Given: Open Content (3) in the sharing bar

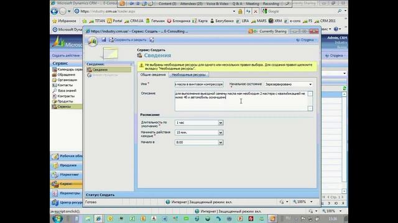Looking at the screenshot, I should (167, 4).
